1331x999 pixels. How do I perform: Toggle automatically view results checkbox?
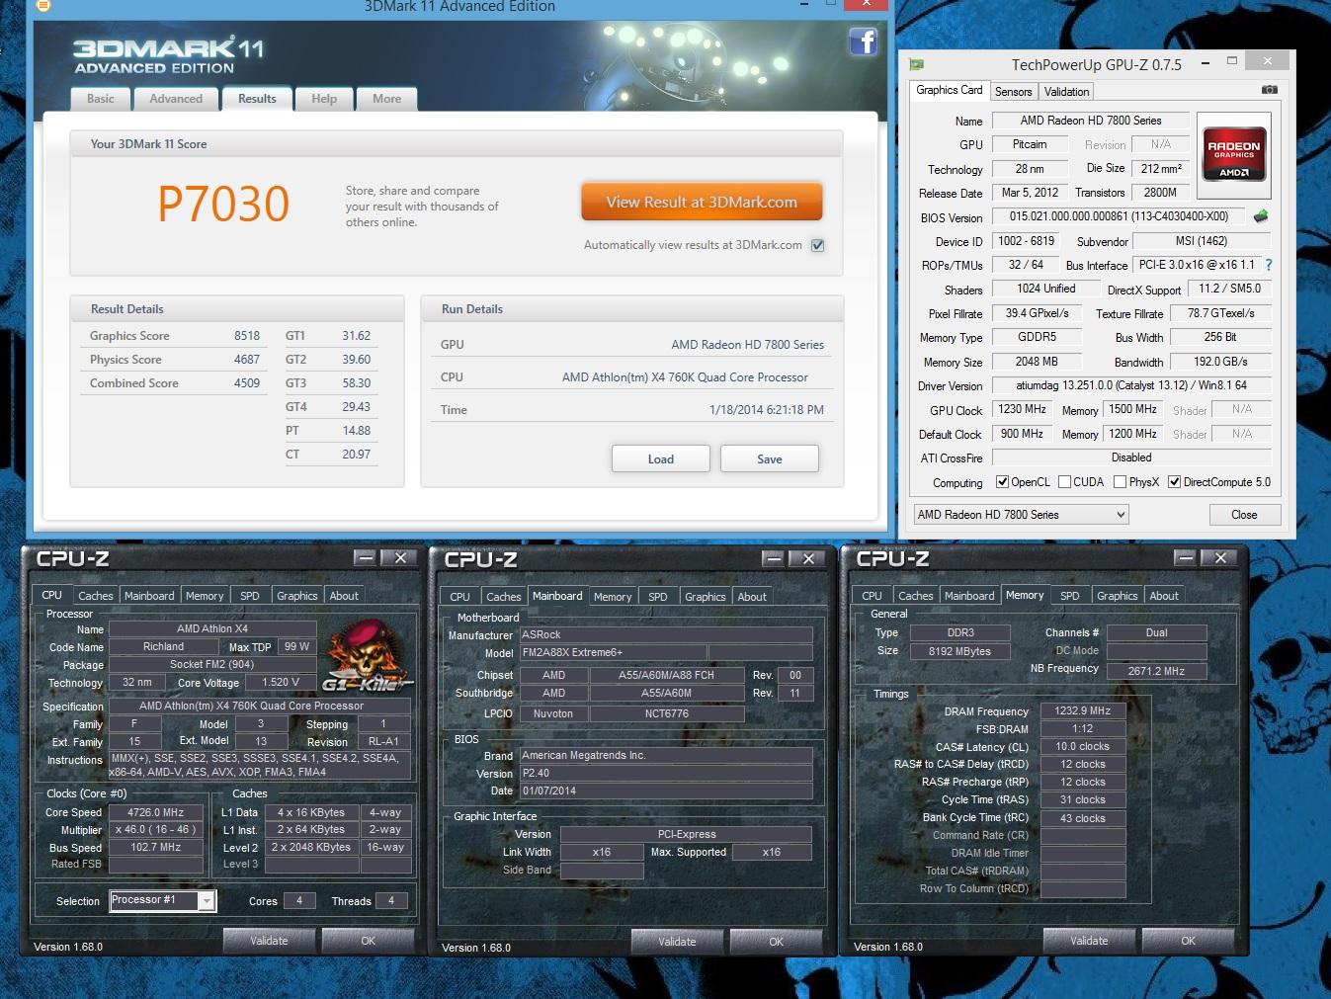(x=818, y=245)
